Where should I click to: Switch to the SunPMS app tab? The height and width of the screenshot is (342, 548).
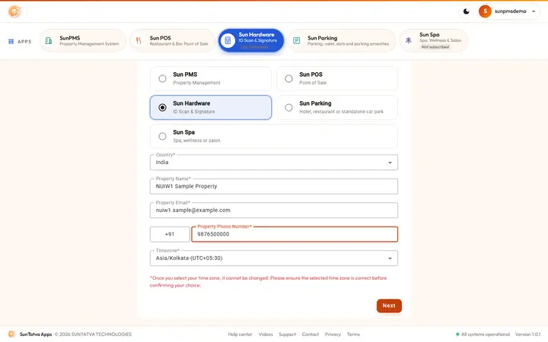(82, 40)
